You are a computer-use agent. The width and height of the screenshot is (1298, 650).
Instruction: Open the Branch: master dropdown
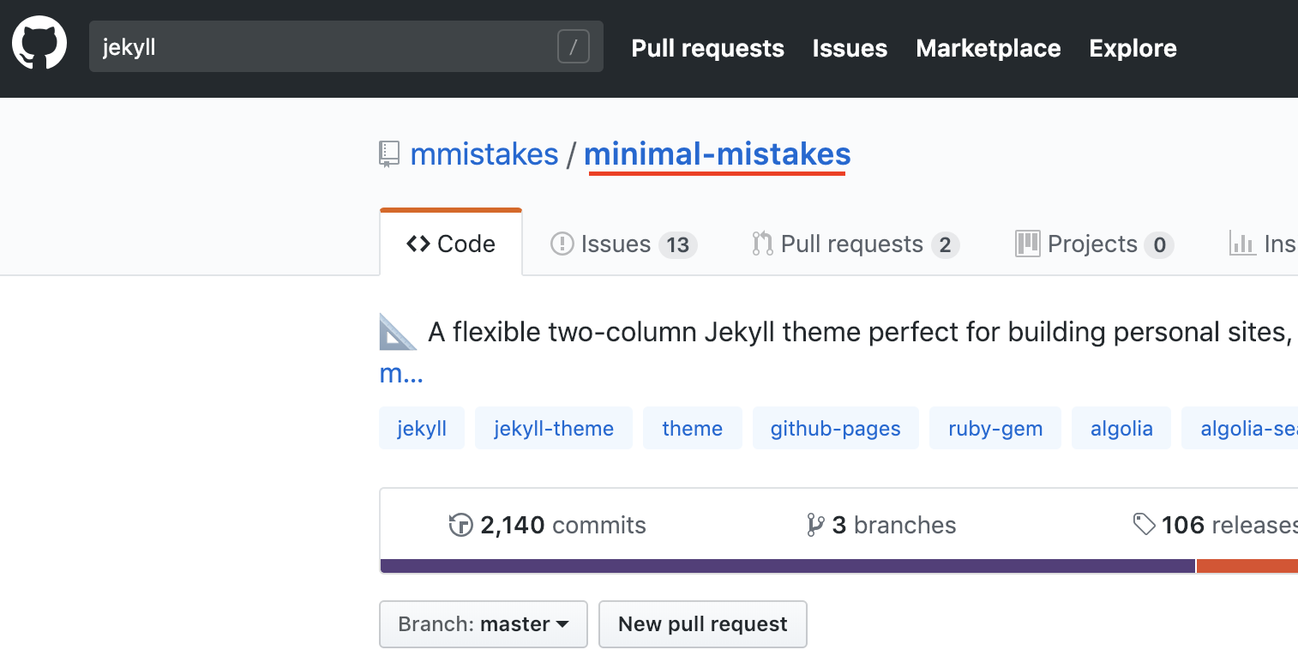pyautogui.click(x=484, y=624)
